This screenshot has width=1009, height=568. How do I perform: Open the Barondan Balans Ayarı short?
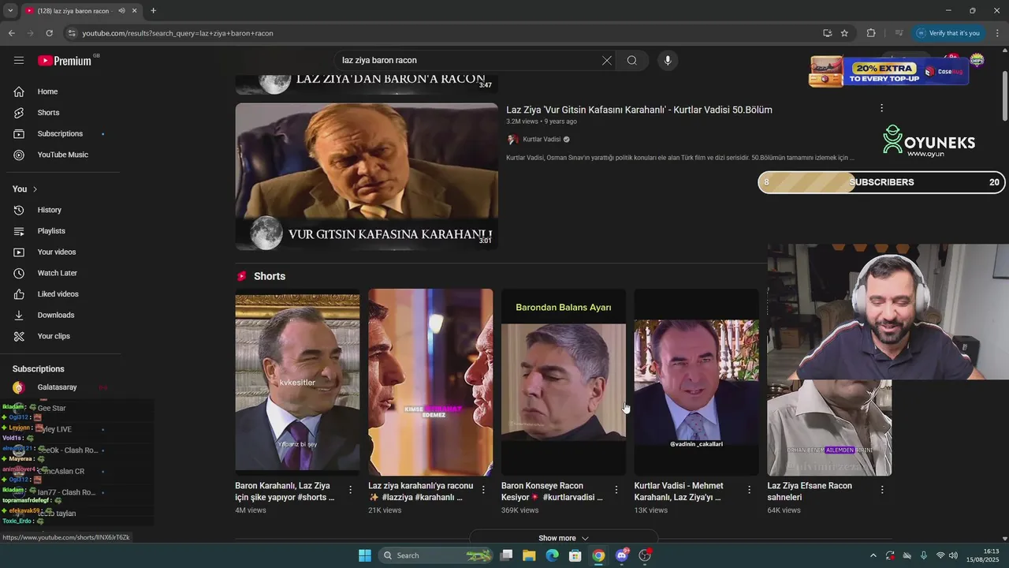[564, 383]
